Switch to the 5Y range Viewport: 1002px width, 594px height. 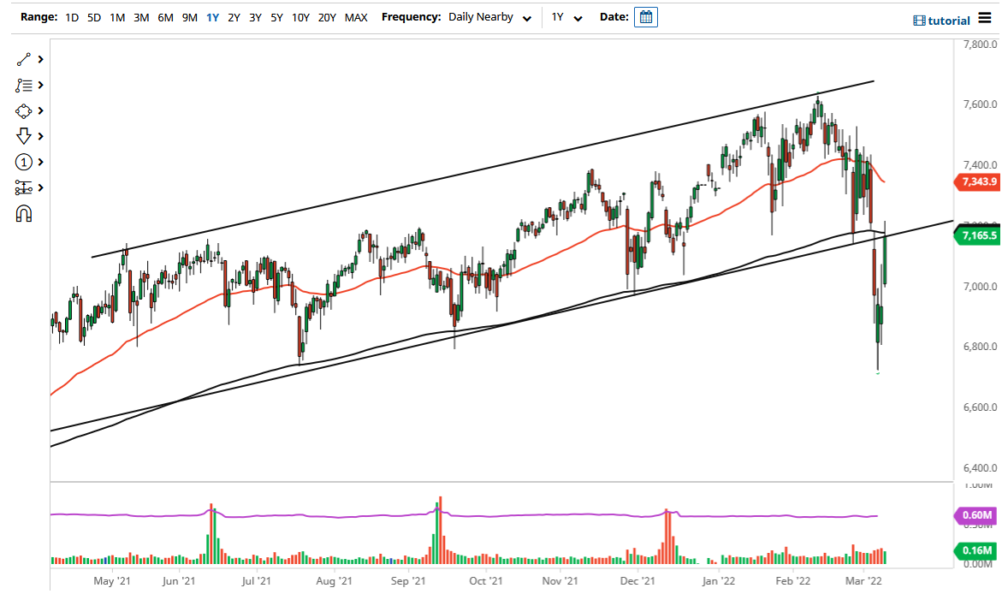pos(275,16)
